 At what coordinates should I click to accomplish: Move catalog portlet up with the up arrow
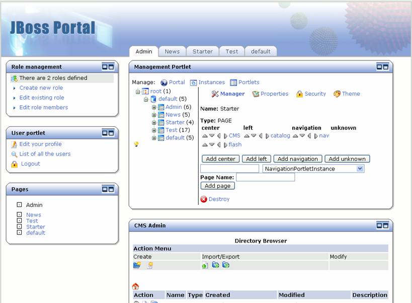coord(246,136)
